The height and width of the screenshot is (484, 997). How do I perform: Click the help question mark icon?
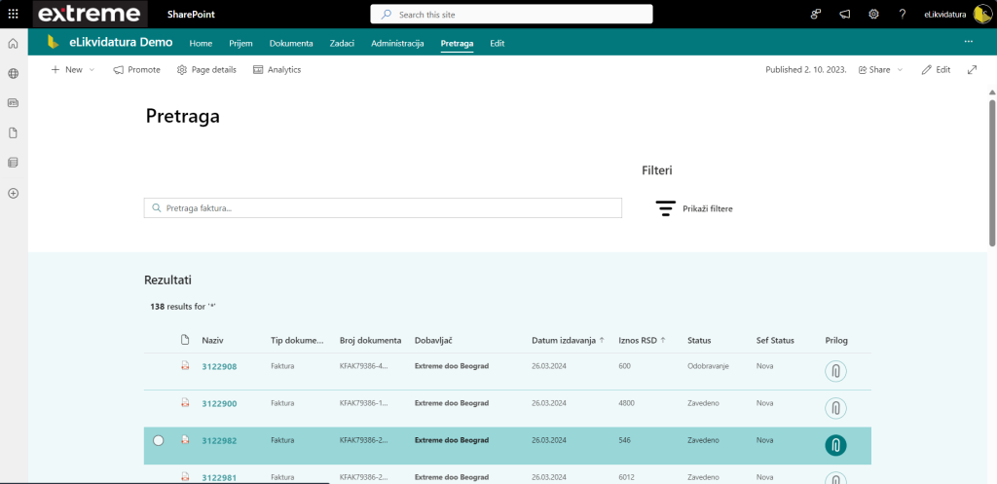pos(903,14)
